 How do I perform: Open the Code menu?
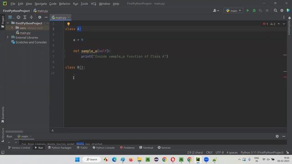pyautogui.click(x=53, y=4)
